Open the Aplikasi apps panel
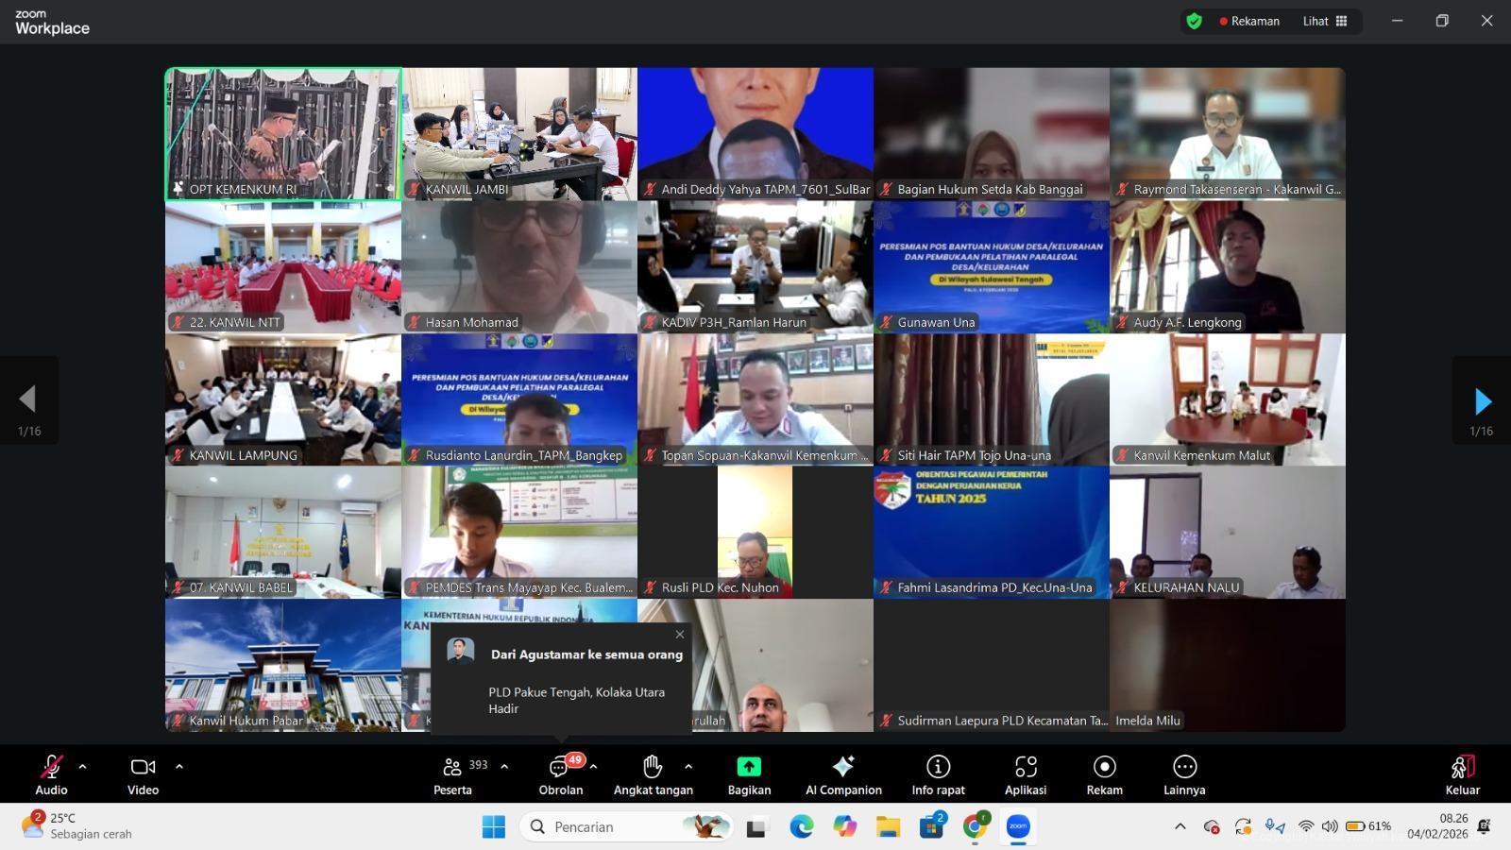This screenshot has width=1511, height=850. (x=1026, y=774)
